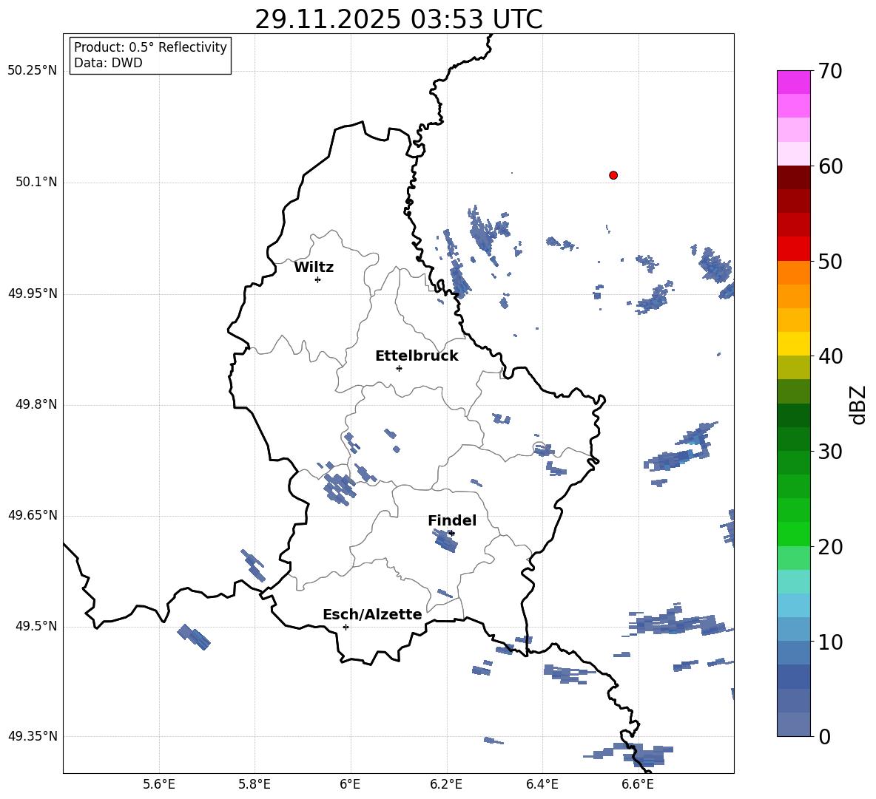This screenshot has width=876, height=799.
Task: Click the 6°E longitude label
Action: [x=350, y=784]
